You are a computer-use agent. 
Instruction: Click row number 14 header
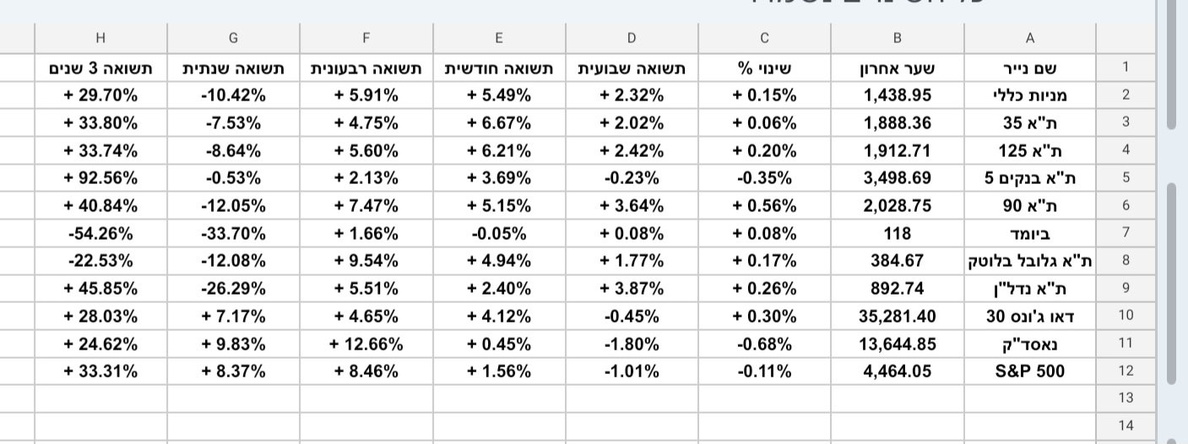click(1125, 426)
